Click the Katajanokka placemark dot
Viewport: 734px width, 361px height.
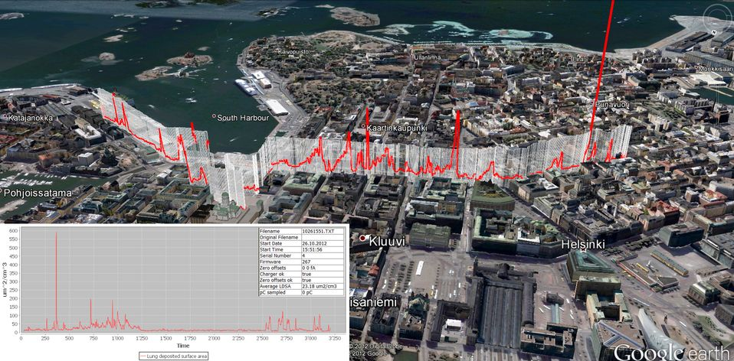point(5,115)
